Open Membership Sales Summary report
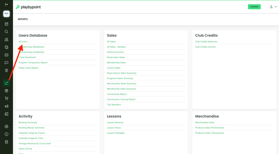This screenshot has width=279, height=154. [121, 89]
